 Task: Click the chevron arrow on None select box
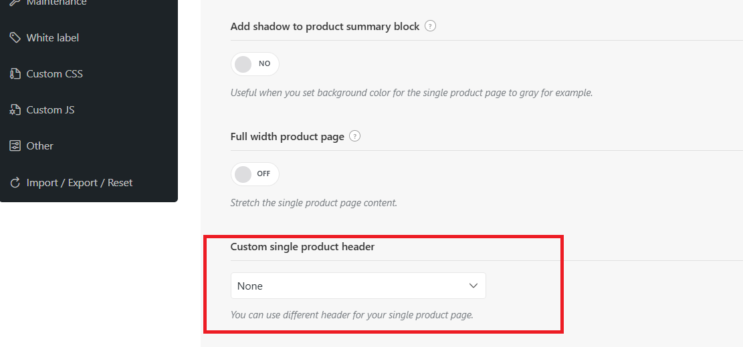(x=473, y=286)
